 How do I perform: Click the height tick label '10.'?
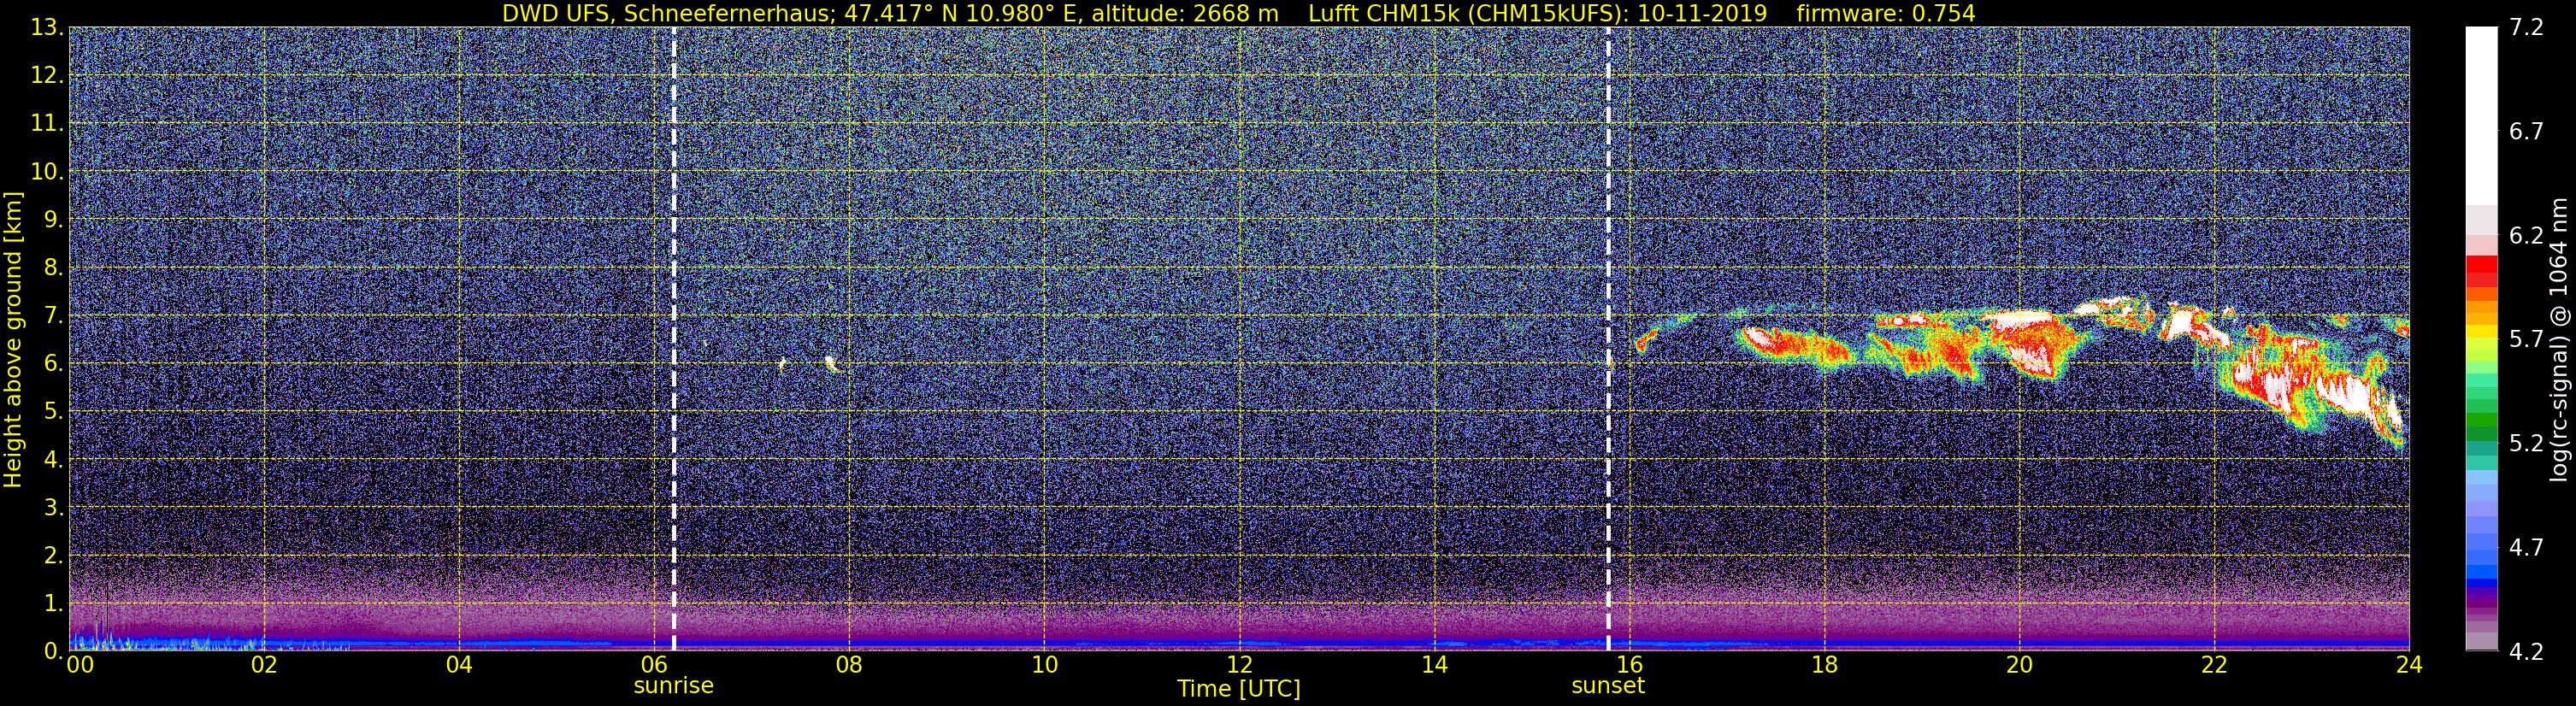[48, 172]
